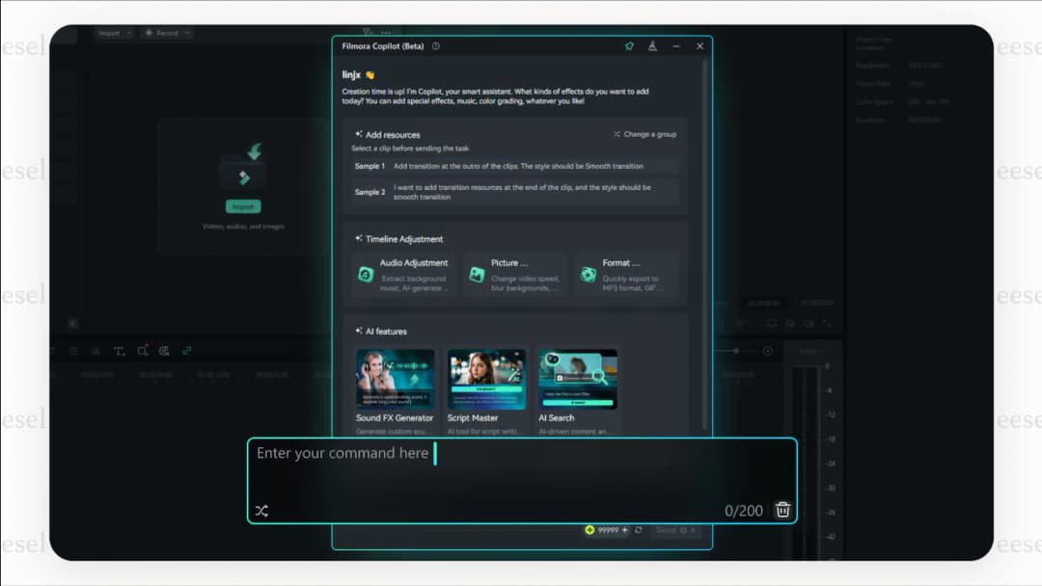Screen dimensions: 1042x586
Task: Click the Format card icon
Action: tap(589, 274)
